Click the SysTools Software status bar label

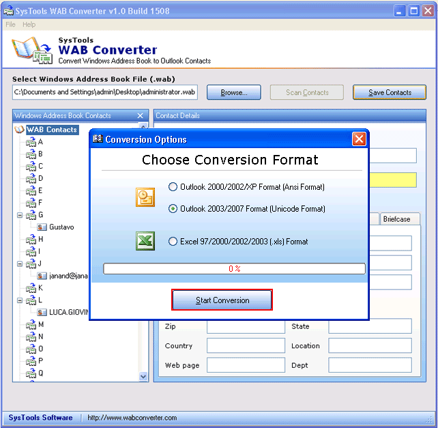pos(40,417)
